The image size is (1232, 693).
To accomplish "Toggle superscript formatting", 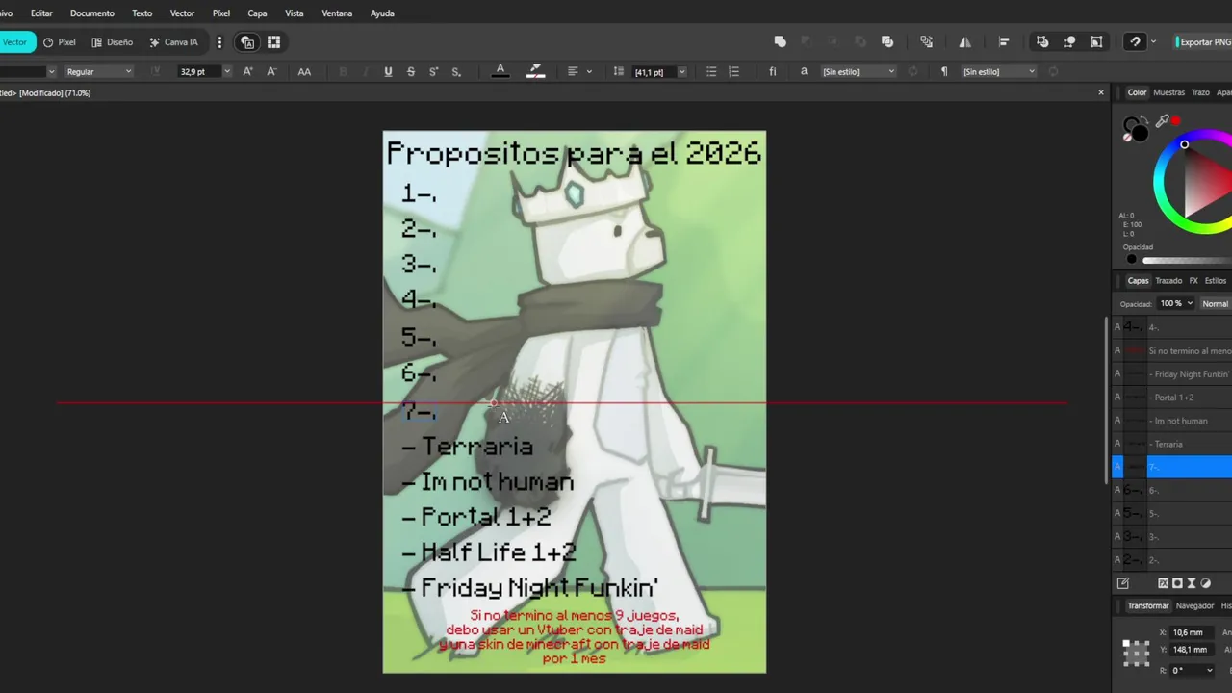I will [x=433, y=72].
